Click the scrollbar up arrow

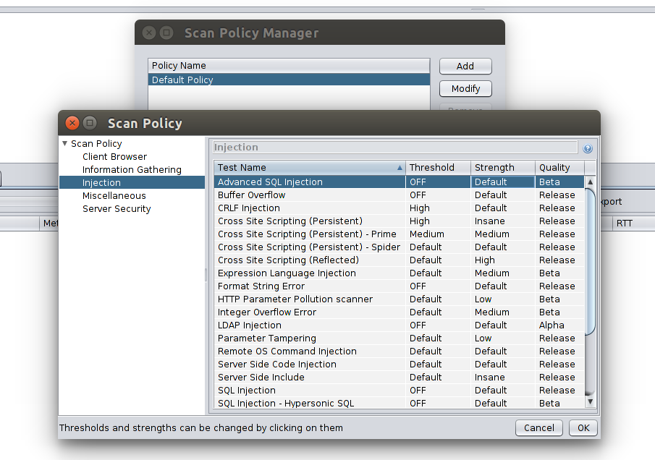[590, 182]
